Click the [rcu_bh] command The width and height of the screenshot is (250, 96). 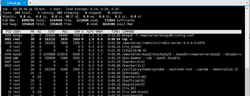pyautogui.click(x=129, y=88)
